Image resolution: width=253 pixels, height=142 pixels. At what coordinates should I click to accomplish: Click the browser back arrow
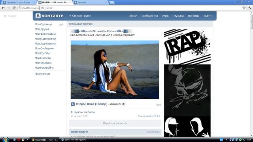(x=3, y=8)
